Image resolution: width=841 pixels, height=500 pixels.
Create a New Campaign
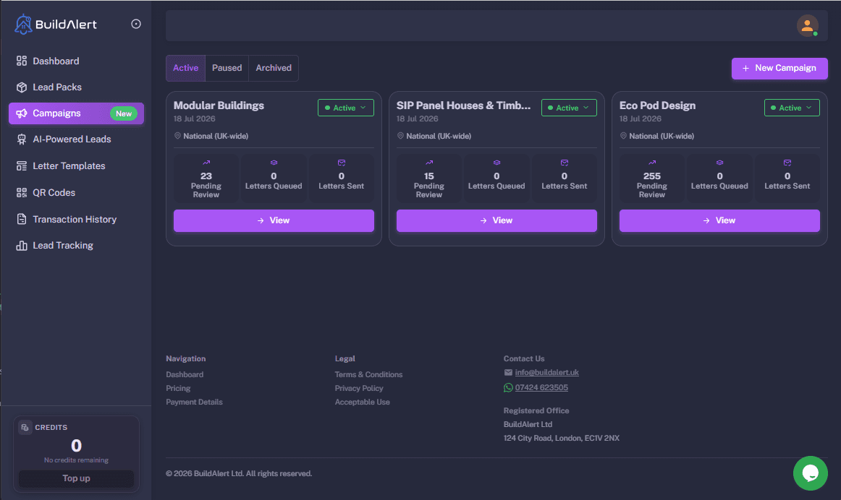click(x=779, y=69)
